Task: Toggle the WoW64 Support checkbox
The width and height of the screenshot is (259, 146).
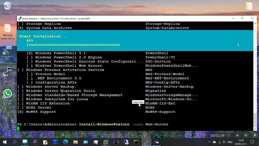Action: pos(21,112)
